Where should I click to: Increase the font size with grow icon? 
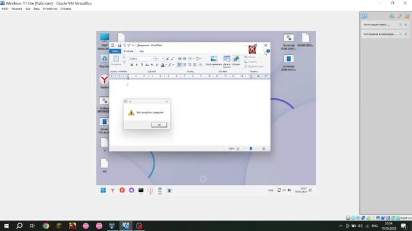pos(167,58)
